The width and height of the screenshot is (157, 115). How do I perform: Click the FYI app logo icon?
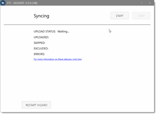3,3
